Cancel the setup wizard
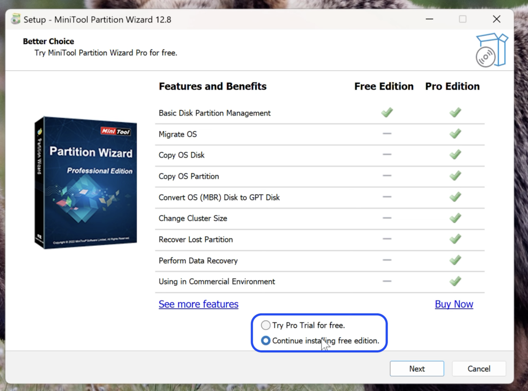528x391 pixels. point(479,369)
